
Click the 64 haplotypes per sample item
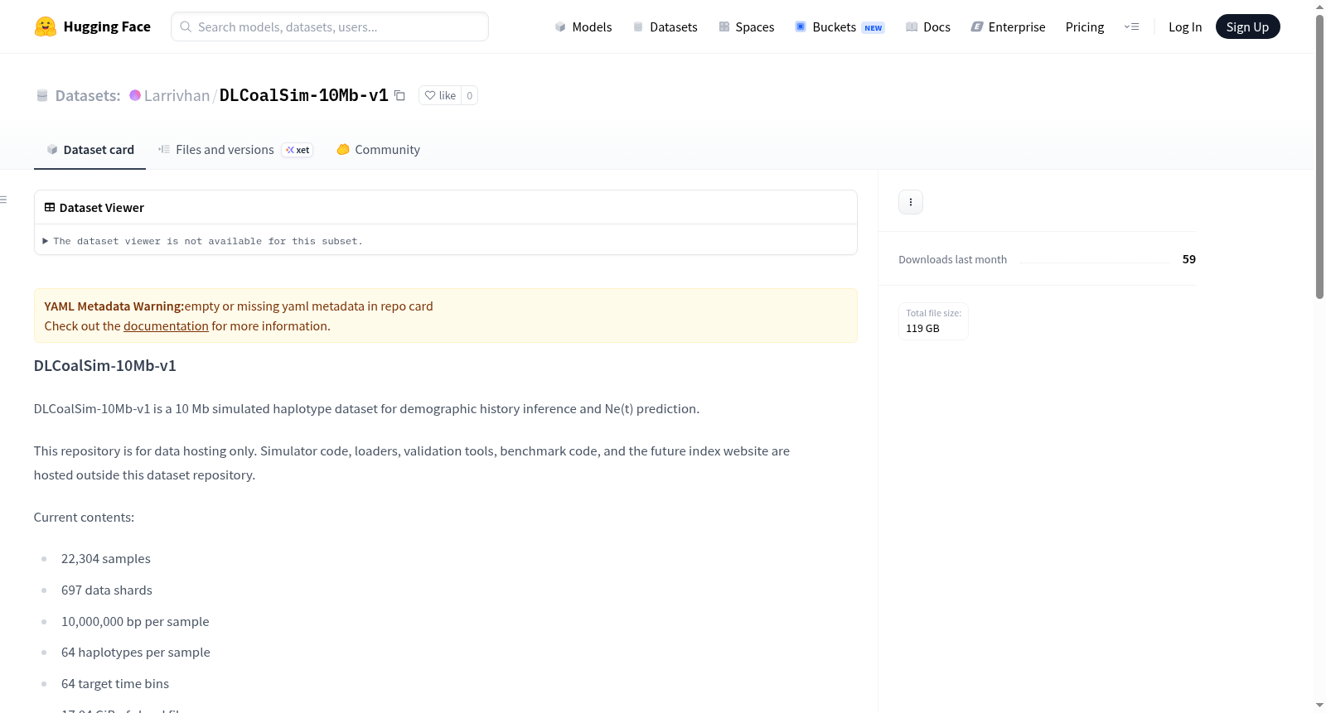[136, 653]
